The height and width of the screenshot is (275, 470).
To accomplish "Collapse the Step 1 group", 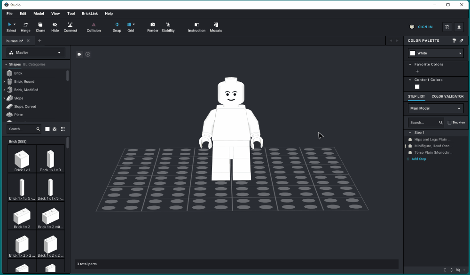I will pyautogui.click(x=410, y=133).
